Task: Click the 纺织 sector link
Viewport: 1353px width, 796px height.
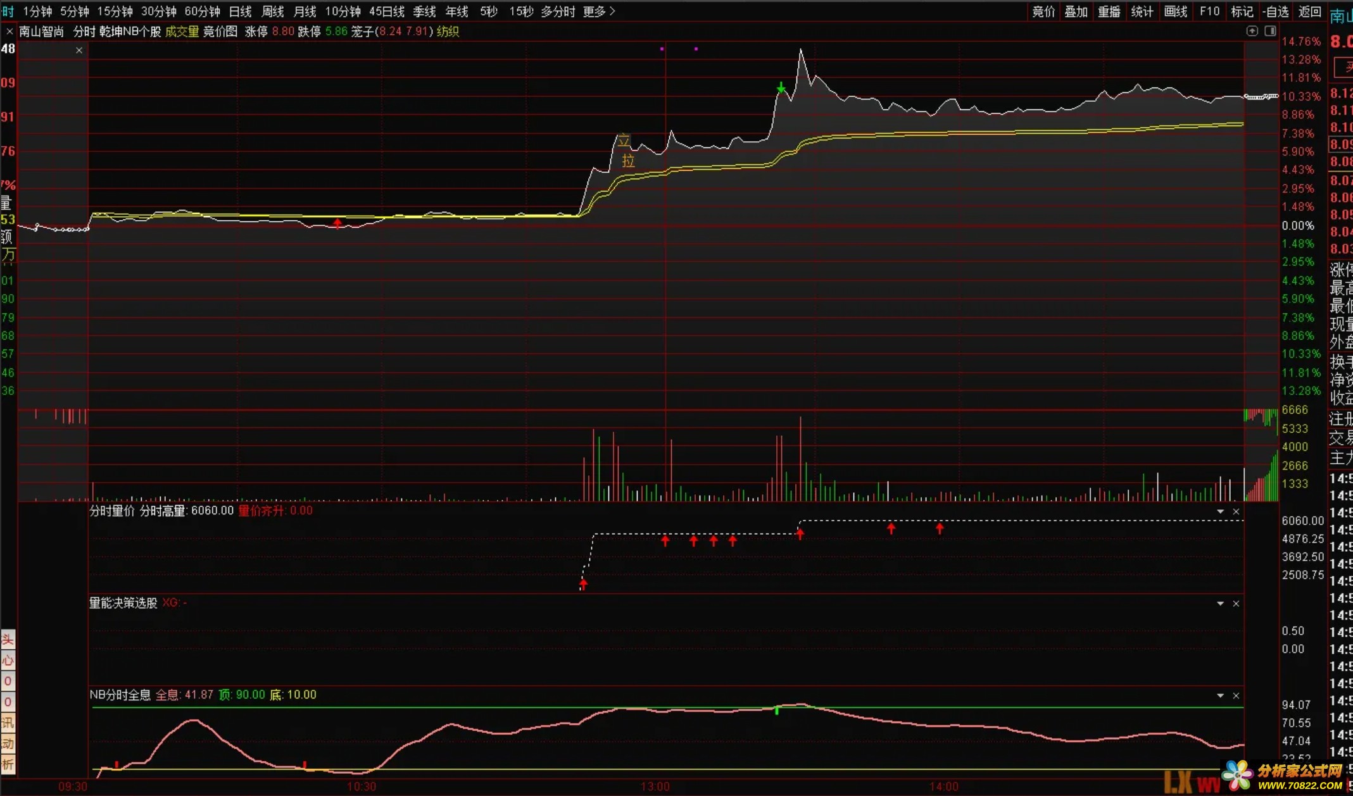Action: 448,31
